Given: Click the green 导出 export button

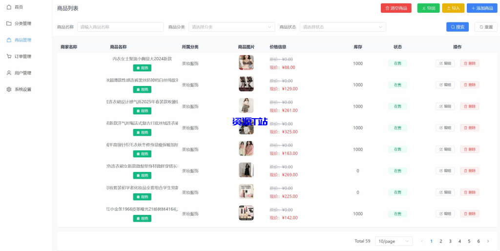Looking at the screenshot, I should click(428, 8).
